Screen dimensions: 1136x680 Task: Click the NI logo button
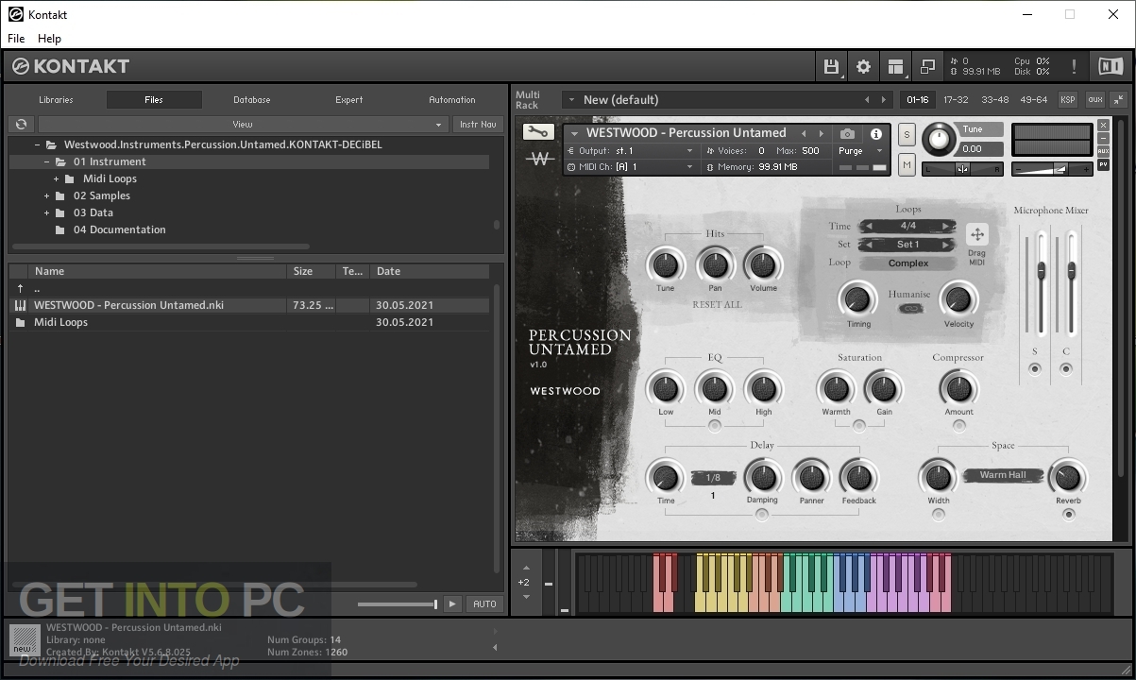[1110, 66]
